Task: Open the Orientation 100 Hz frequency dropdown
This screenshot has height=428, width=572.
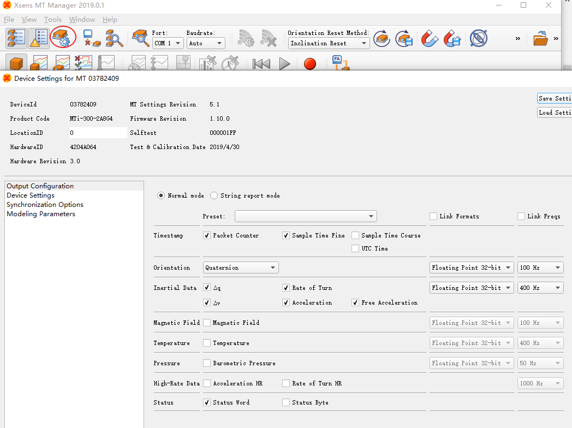Action: (x=540, y=267)
